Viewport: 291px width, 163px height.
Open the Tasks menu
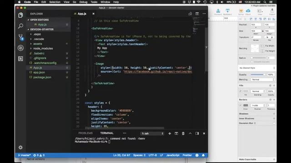tap(94, 2)
